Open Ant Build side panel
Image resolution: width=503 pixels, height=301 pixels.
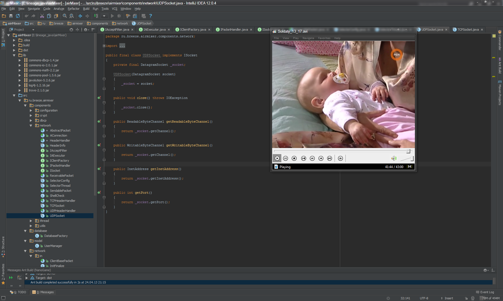500,65
